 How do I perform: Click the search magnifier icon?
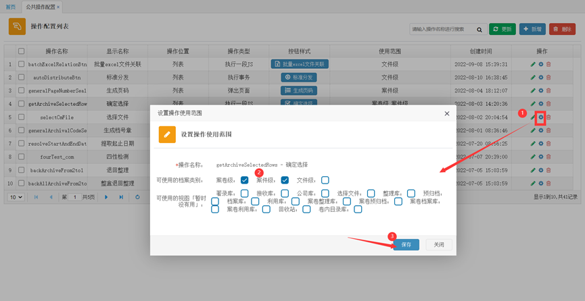[x=479, y=30]
